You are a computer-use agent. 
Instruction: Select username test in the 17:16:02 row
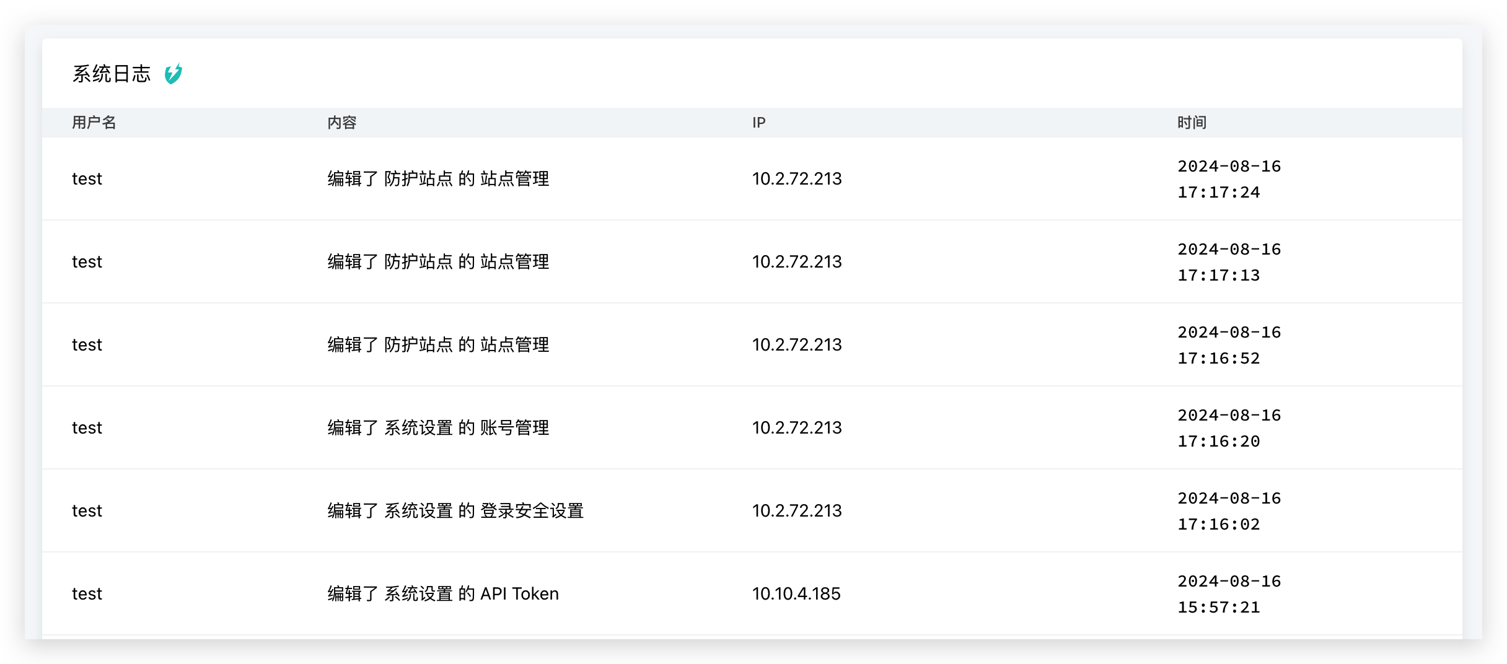pos(87,511)
